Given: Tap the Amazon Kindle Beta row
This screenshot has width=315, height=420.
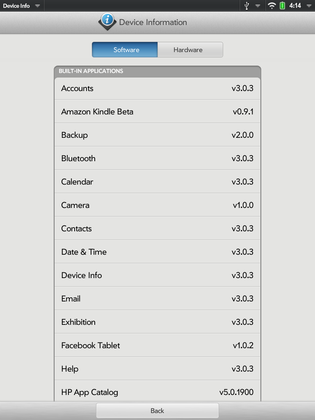Looking at the screenshot, I should pos(157,112).
